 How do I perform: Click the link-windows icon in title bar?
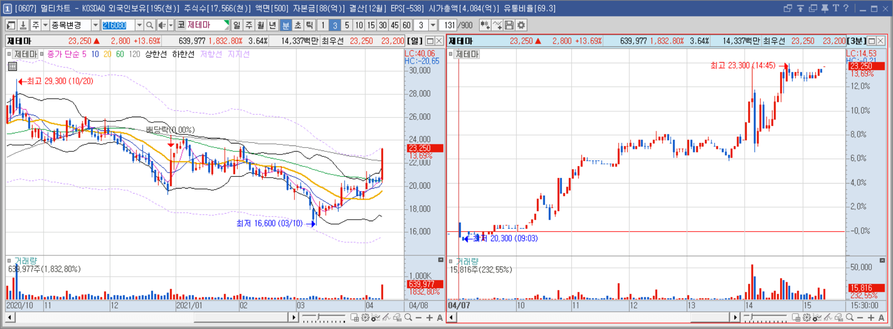[788, 8]
